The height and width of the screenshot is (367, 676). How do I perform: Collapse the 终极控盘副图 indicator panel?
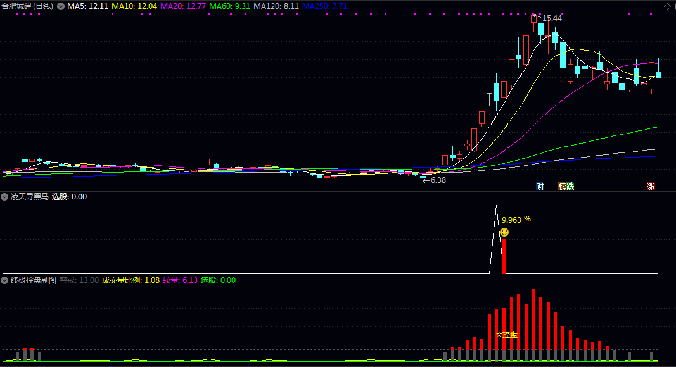click(4, 280)
